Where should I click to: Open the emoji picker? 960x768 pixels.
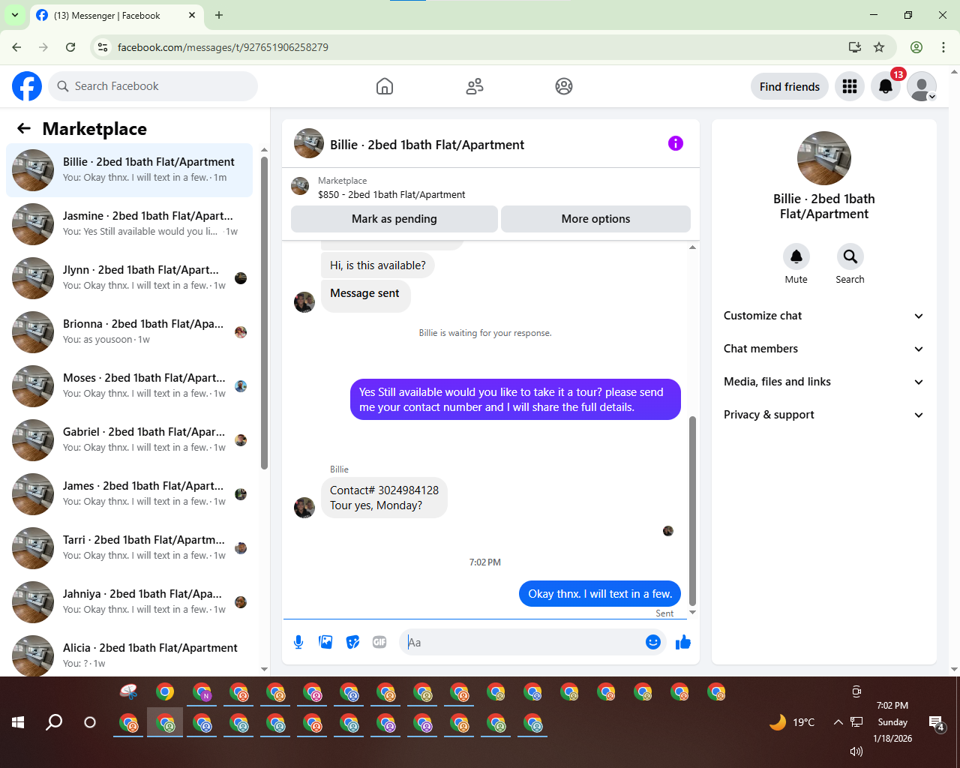[653, 642]
